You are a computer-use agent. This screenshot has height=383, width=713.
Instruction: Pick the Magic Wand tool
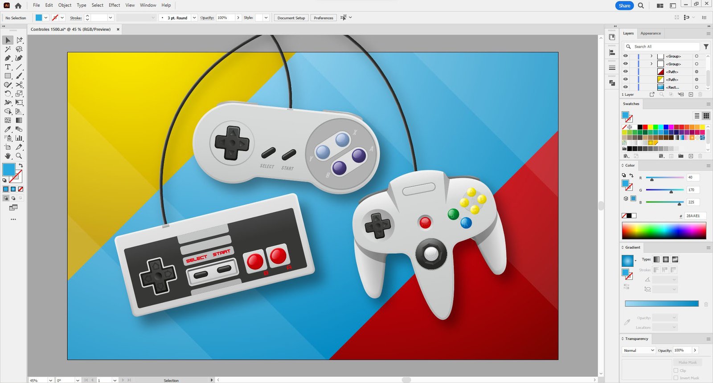[x=8, y=49]
